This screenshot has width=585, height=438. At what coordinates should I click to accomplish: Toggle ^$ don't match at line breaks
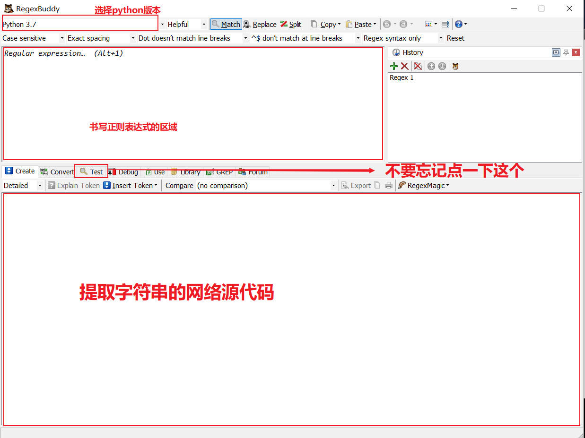pos(297,38)
